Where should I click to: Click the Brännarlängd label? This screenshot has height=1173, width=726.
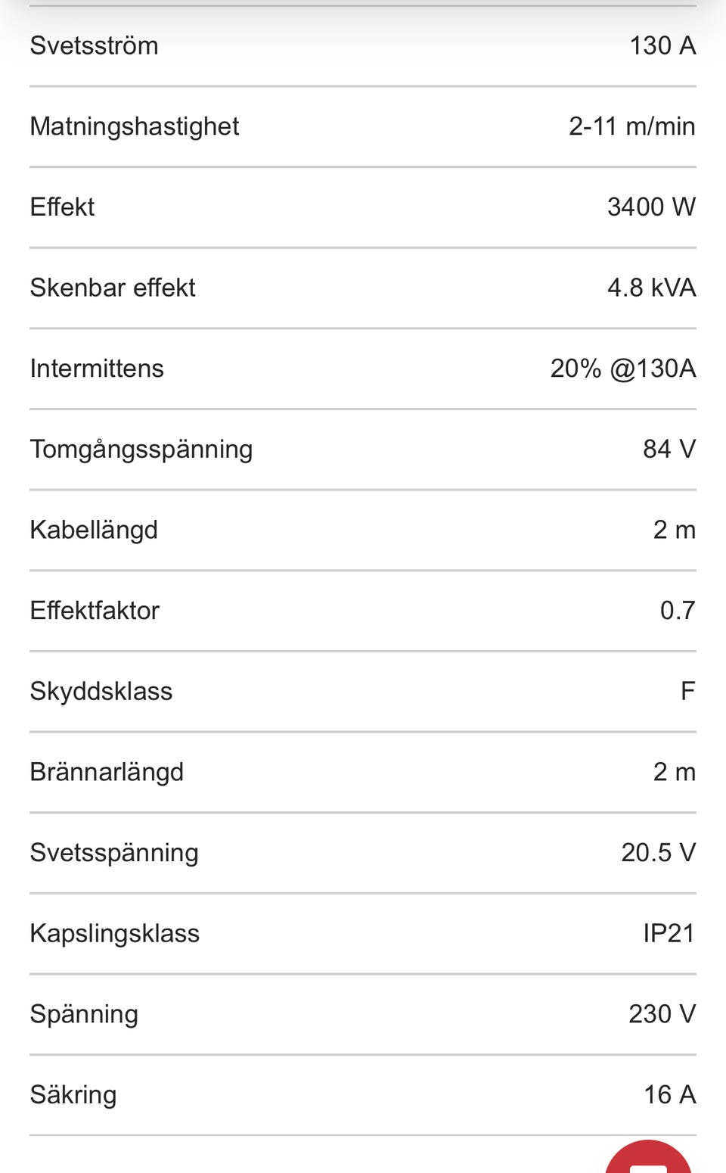tap(107, 772)
